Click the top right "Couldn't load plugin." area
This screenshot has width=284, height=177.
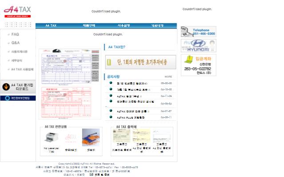point(197,9)
